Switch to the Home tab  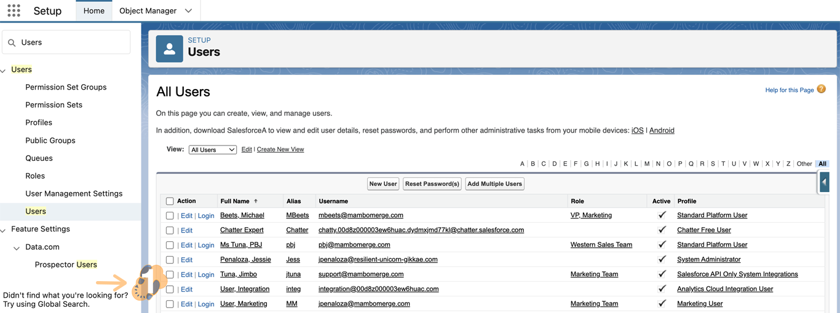(x=93, y=11)
